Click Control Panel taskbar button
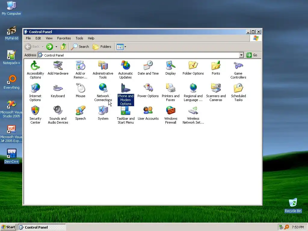Screen dimensions: 308x231 (42, 227)
